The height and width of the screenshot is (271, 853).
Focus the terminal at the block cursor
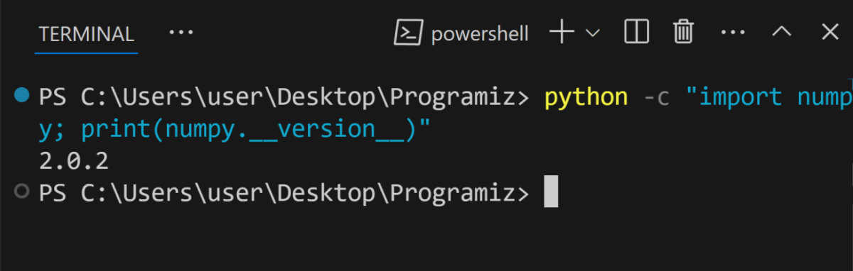[x=551, y=192]
